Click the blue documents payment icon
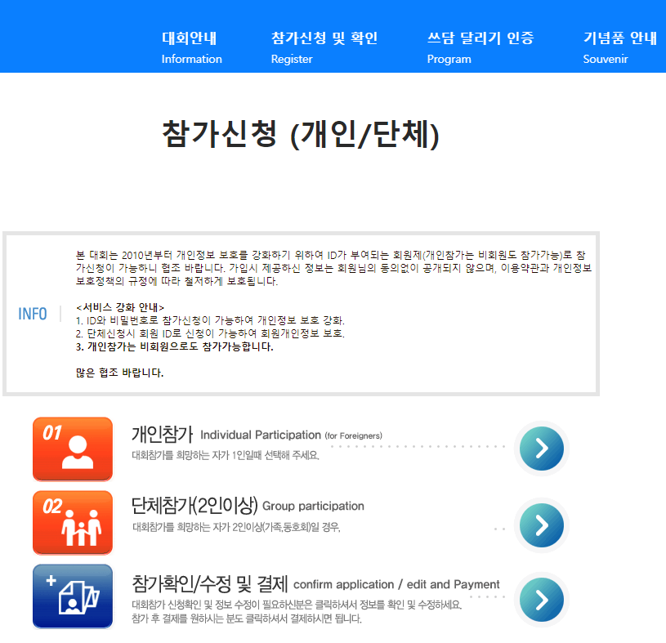Viewport: 666px width, 643px height. (72, 596)
